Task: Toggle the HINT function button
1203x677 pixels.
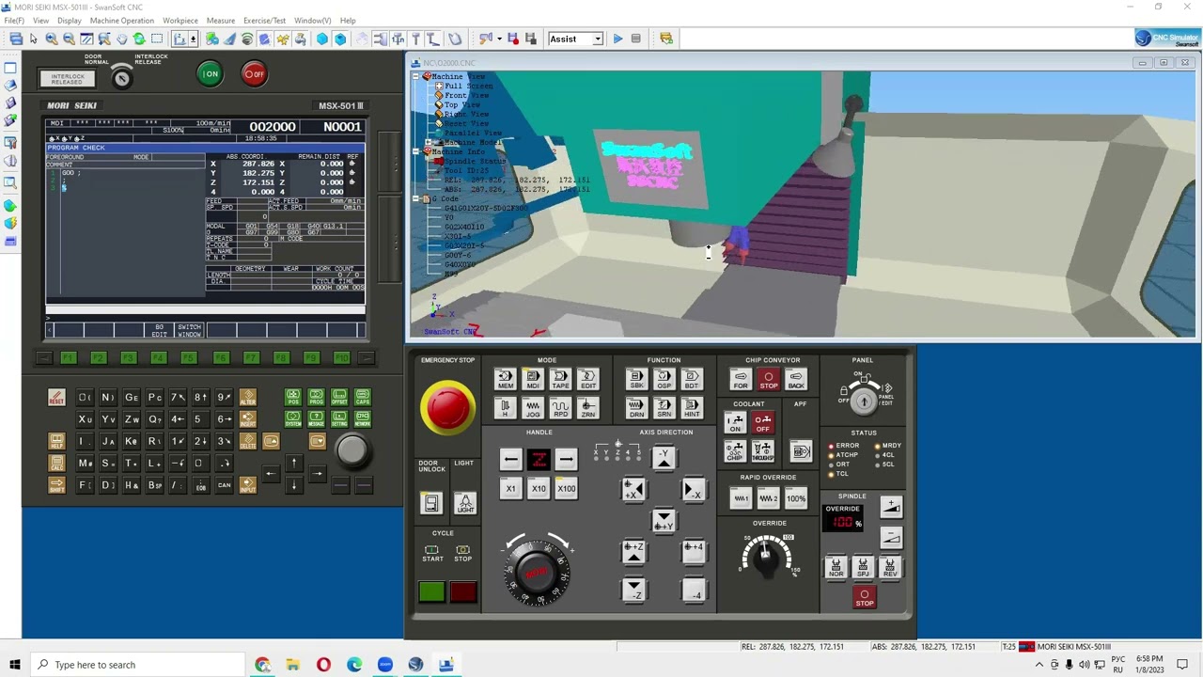Action: point(692,408)
